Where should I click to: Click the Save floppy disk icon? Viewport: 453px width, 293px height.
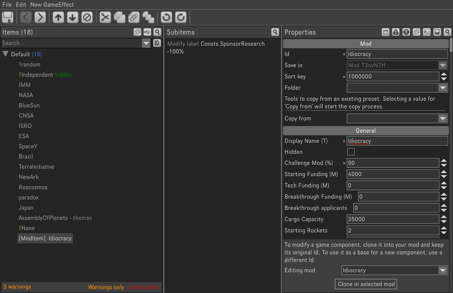8,18
